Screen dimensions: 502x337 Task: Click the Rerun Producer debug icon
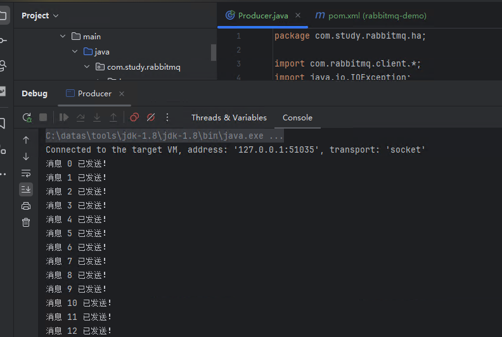pos(27,117)
